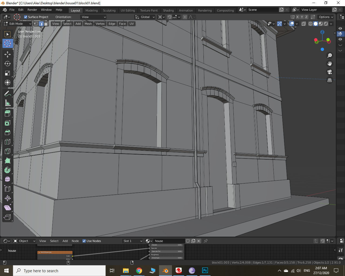Toggle Use Nodes checkbox
This screenshot has width=345, height=276.
tap(84, 241)
